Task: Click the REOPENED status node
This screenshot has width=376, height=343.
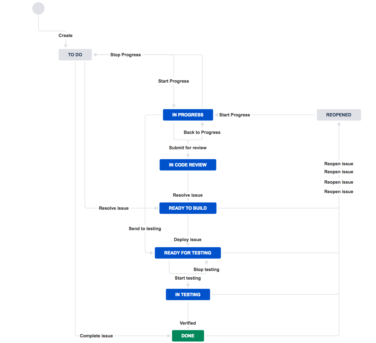Action: pos(339,115)
